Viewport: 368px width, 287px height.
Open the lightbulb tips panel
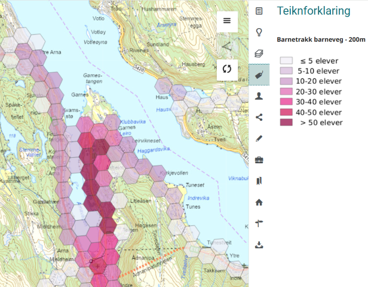[259, 32]
